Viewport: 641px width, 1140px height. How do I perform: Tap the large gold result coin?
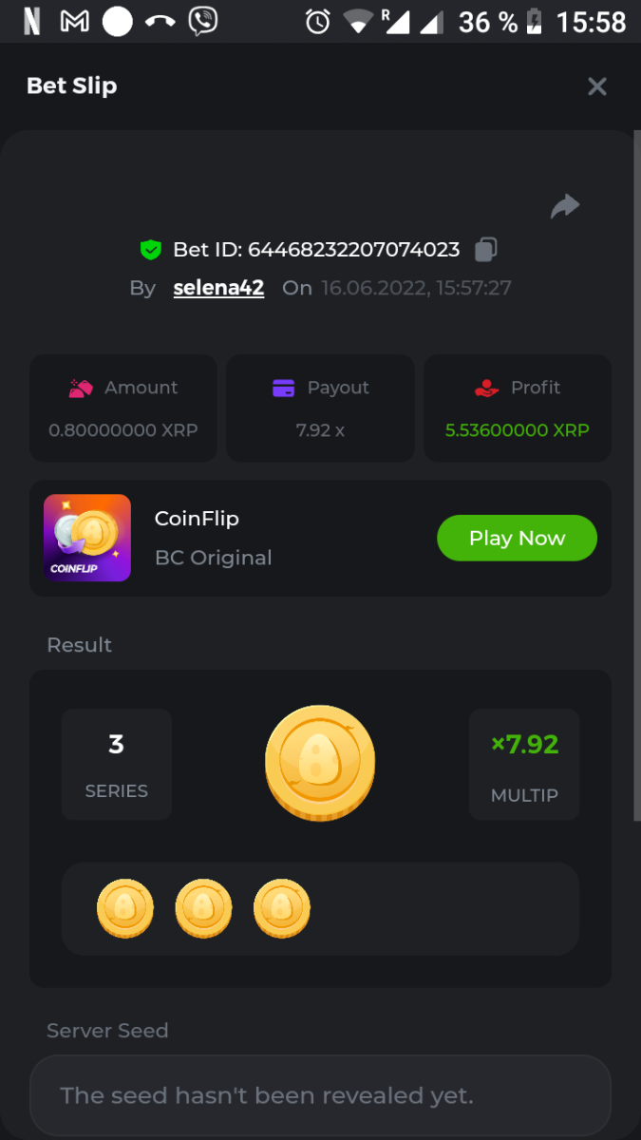[320, 763]
